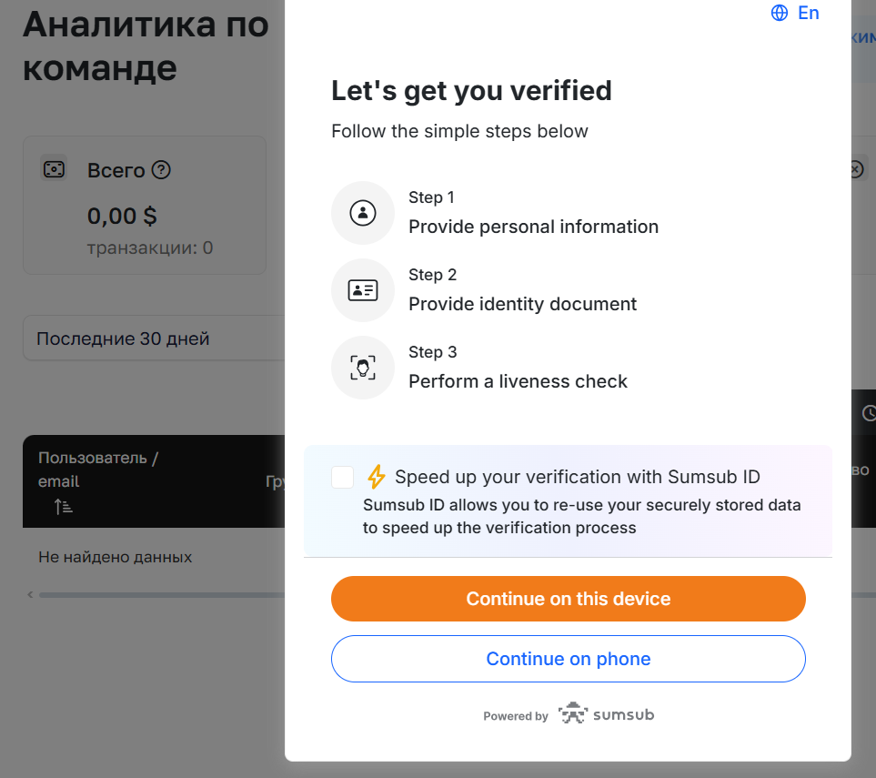Click the table horizontal scrollbar track

[x=162, y=595]
